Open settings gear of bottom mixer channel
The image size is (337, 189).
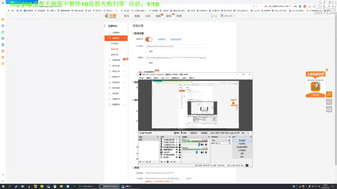coord(206,152)
